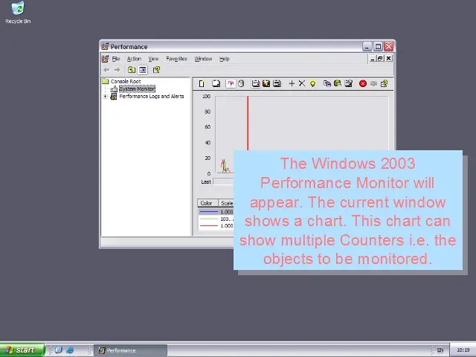476x357 pixels.
Task: Click the Delete counter X icon
Action: click(302, 83)
